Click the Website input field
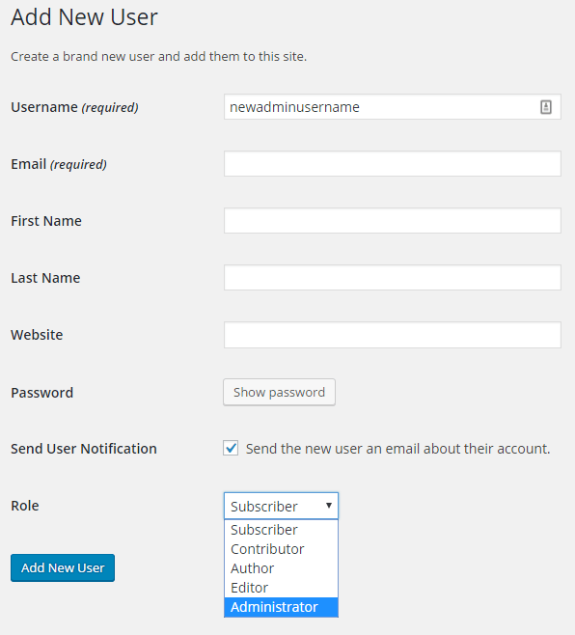The height and width of the screenshot is (635, 575). click(393, 335)
